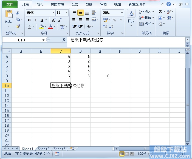The image size is (192, 159).
Task: Set top vertical alignment
Action: (74, 12)
